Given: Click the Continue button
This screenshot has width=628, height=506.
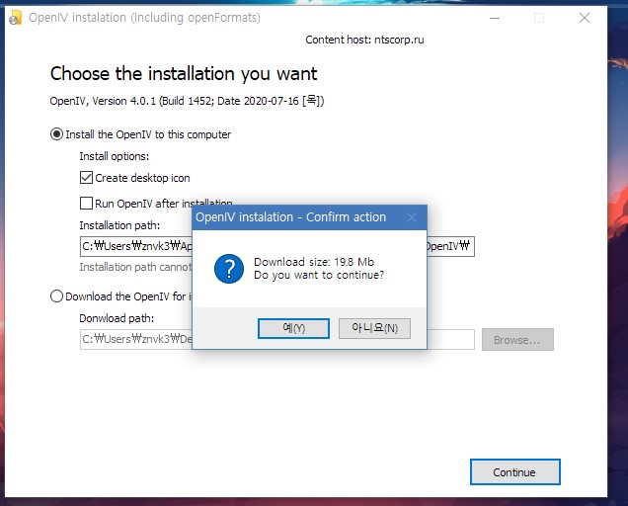Looking at the screenshot, I should coord(515,472).
